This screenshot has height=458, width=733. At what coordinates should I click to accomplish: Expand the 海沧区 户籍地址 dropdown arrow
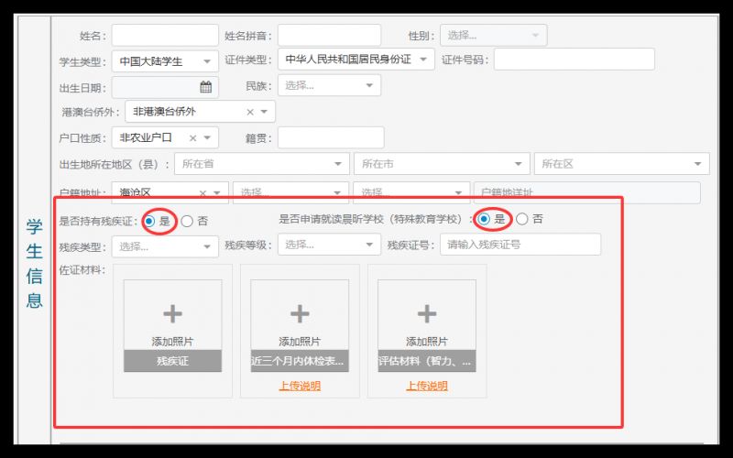pyautogui.click(x=217, y=193)
